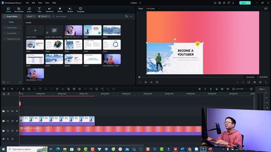The width and height of the screenshot is (271, 152).
Task: Open the media filter icon
Action: click(x=127, y=16)
